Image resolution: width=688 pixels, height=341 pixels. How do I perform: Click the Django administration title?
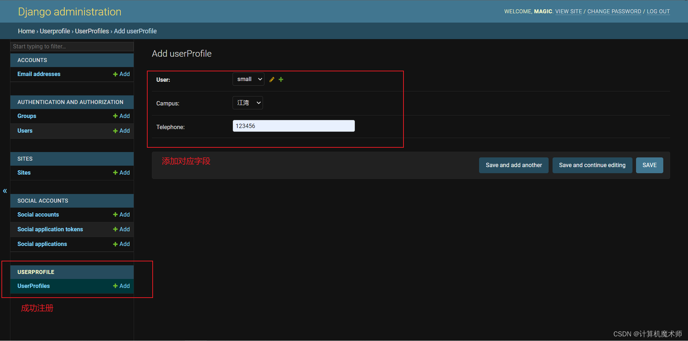(70, 12)
